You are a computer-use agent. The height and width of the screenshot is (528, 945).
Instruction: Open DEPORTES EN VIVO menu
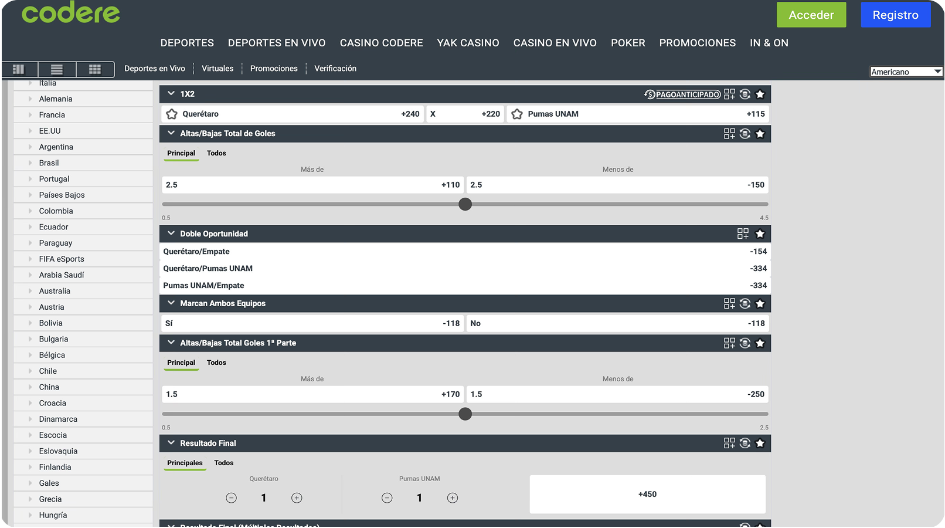(x=277, y=43)
